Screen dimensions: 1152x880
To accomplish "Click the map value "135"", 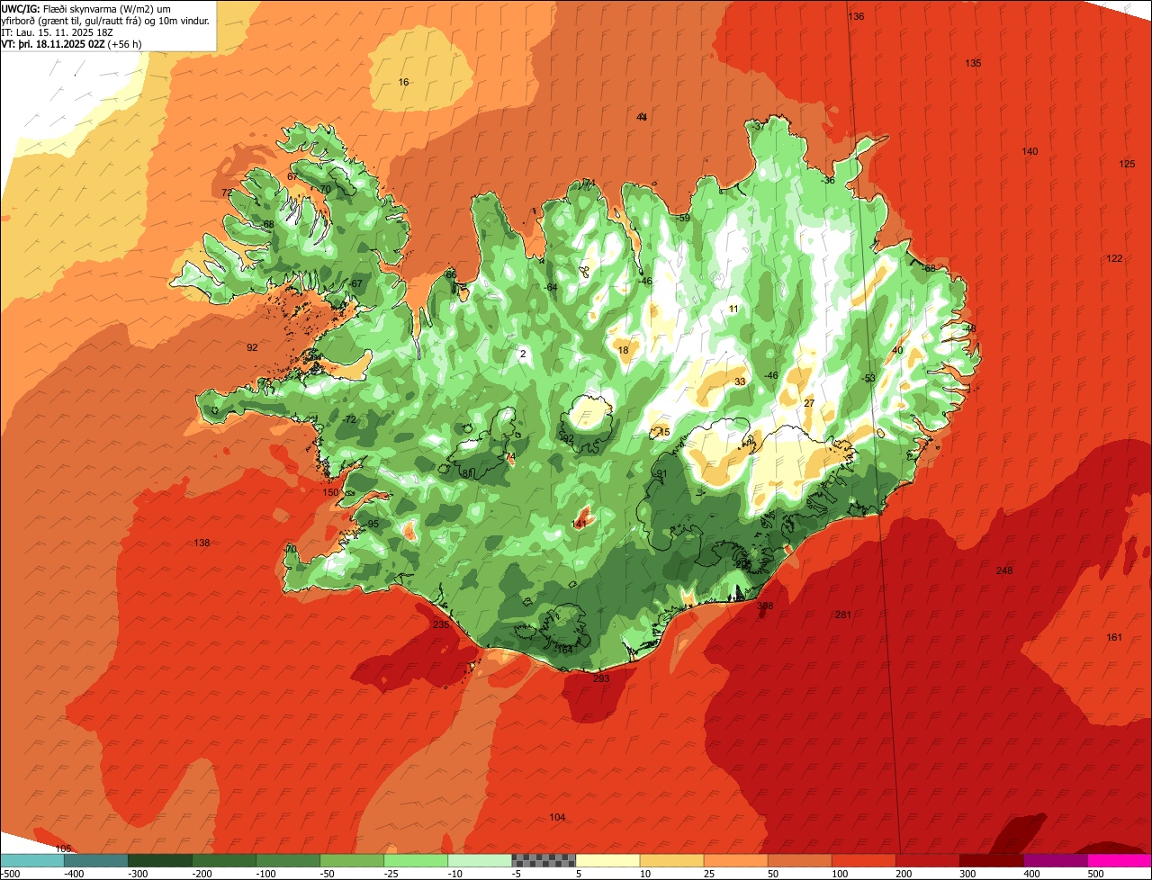I will point(973,63).
